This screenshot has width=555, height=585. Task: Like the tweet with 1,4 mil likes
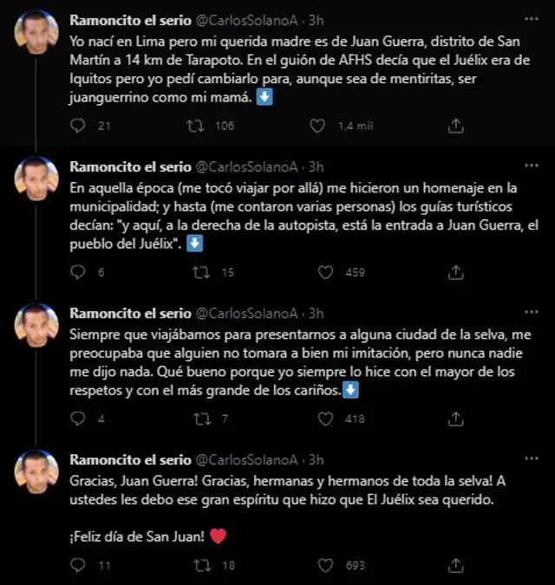(325, 126)
